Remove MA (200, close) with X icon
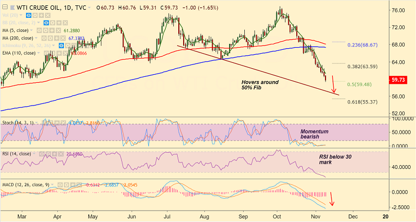Viewport: 416px width, 222px height. click(63, 38)
